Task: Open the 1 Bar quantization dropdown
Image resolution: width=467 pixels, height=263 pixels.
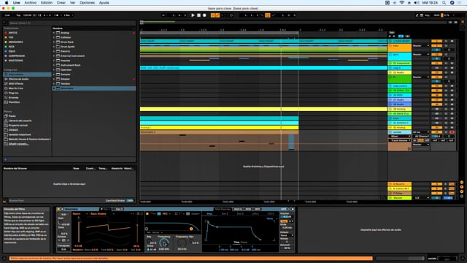Action: [x=68, y=15]
